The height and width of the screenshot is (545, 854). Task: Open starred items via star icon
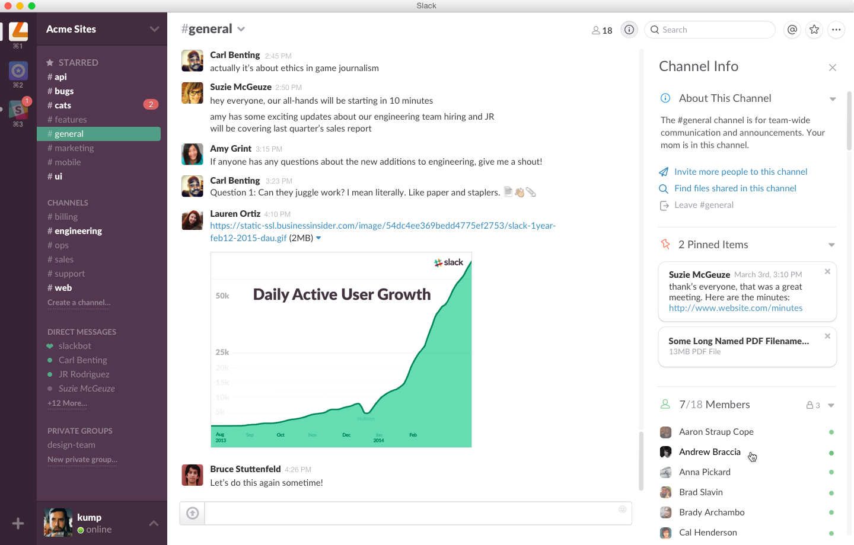(814, 30)
